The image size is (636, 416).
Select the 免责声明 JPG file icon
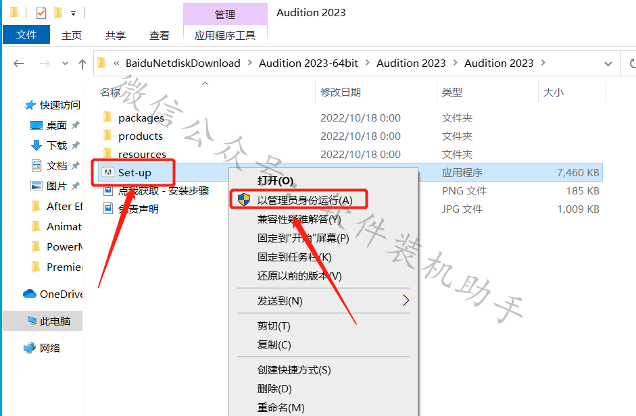(108, 209)
